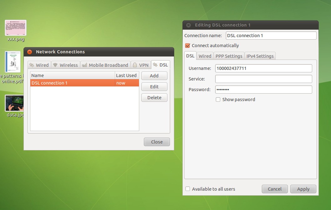Open the PDF document on desktop
Screen dimensions: 331x210
point(13,62)
